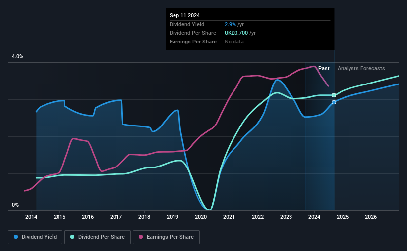This screenshot has width=407, height=251.
Task: Click the 'Past' label on chart
Action: [x=324, y=68]
